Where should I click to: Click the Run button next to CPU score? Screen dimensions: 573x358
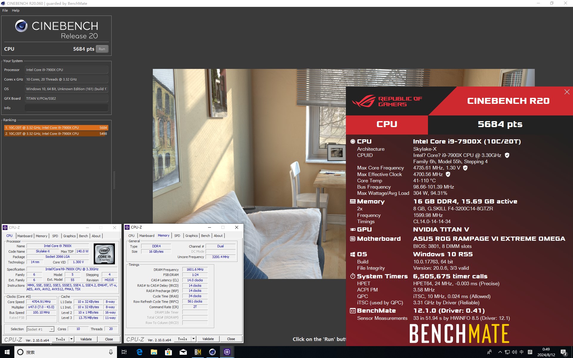coord(102,49)
